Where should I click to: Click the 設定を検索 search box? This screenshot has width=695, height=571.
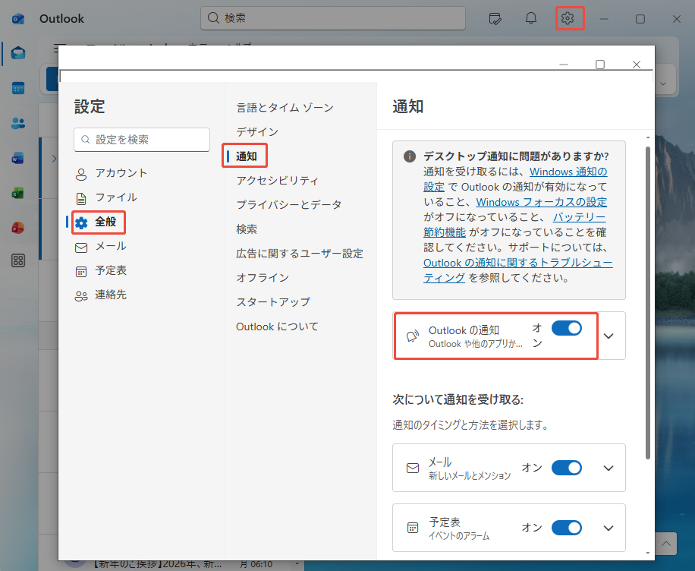point(141,140)
